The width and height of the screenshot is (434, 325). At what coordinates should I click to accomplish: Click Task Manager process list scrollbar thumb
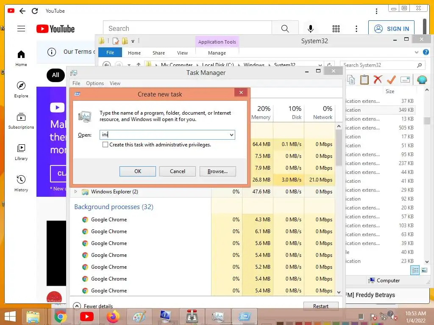[x=339, y=147]
